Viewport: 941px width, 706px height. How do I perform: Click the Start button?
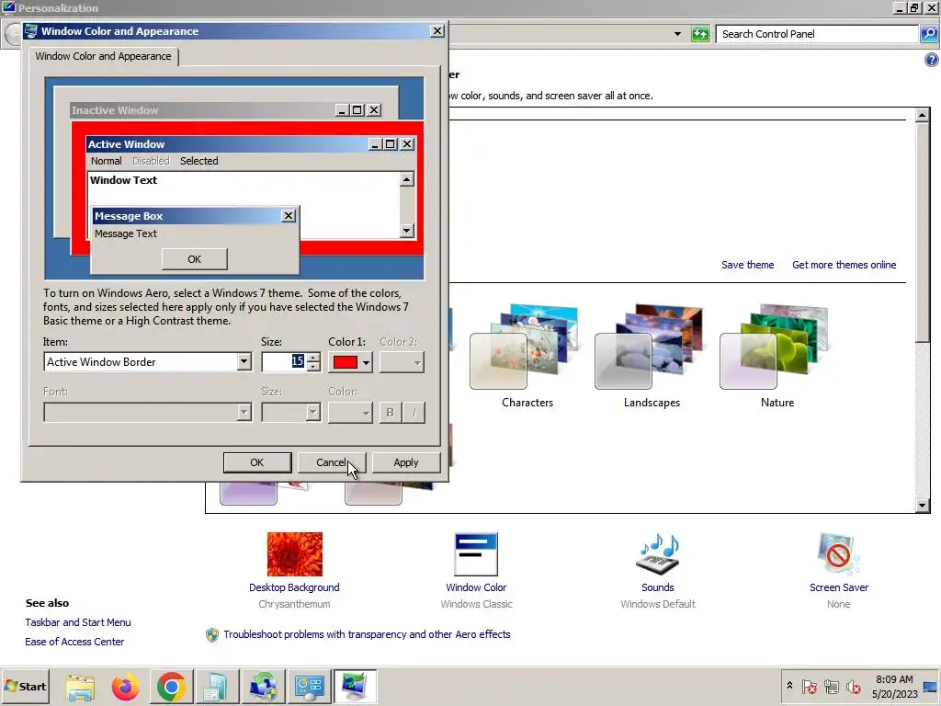coord(25,686)
